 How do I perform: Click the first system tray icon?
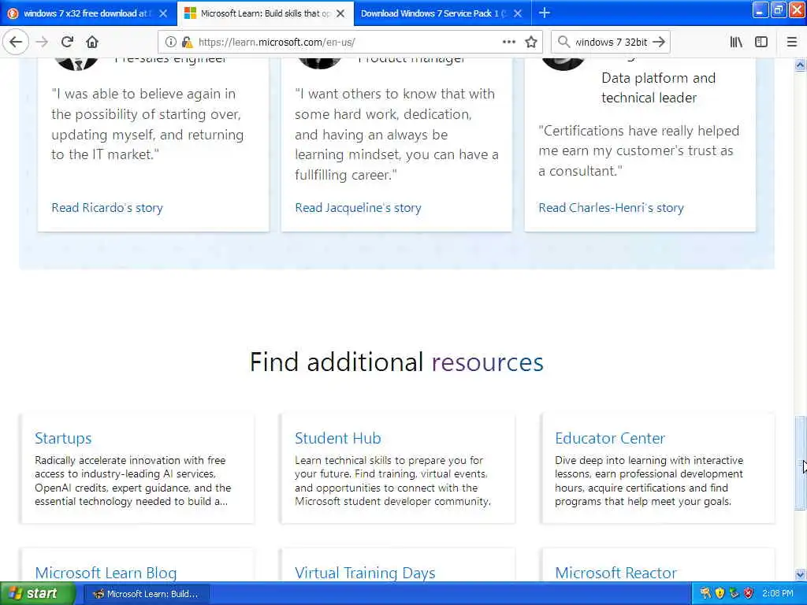(705, 594)
